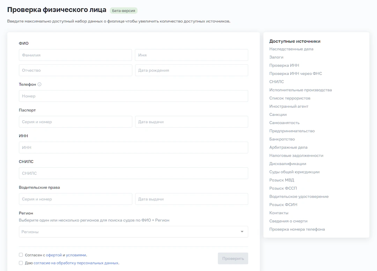Image resolution: width=377 pixels, height=271 pixels.
Task: Click the Фамилия input field
Action: click(x=75, y=55)
